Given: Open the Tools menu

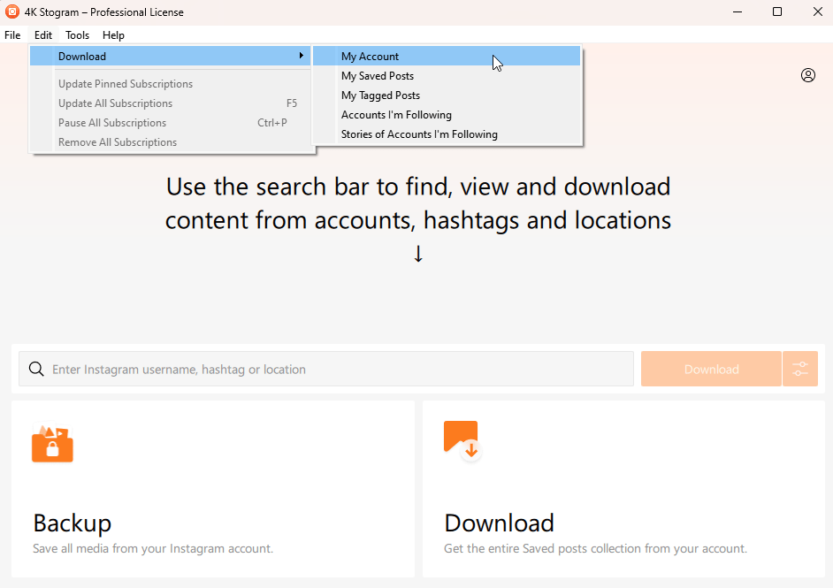Looking at the screenshot, I should pos(77,35).
